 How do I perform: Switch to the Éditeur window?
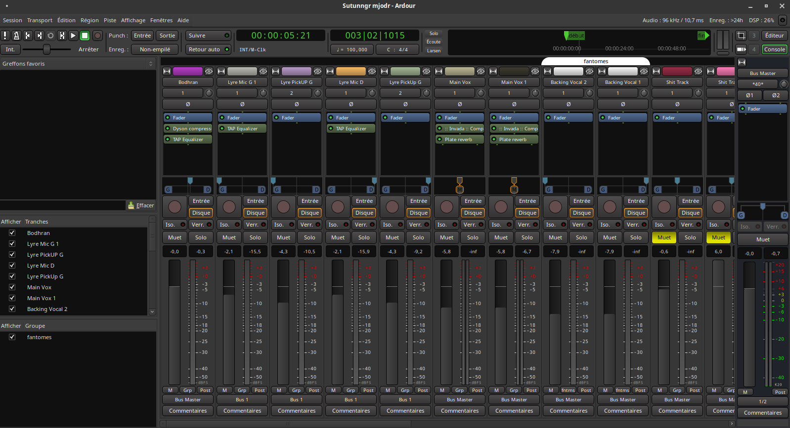tap(774, 36)
